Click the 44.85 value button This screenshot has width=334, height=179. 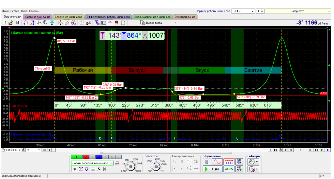(229, 169)
